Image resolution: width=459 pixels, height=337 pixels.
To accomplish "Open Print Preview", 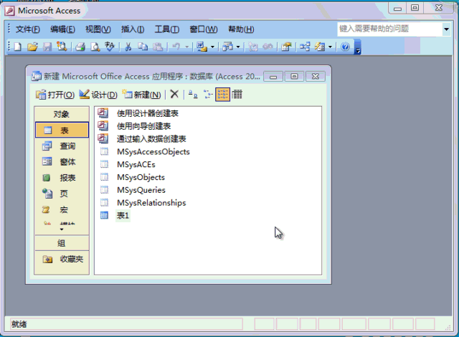I will 95,47.
